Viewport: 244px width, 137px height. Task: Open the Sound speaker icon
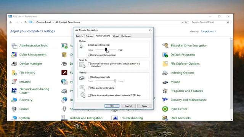(x=14, y=109)
